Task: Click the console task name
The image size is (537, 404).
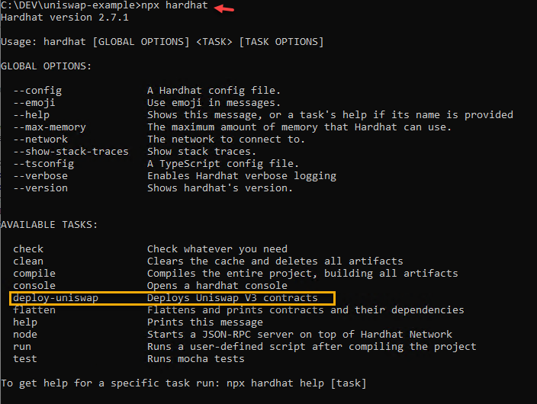Action: click(34, 285)
